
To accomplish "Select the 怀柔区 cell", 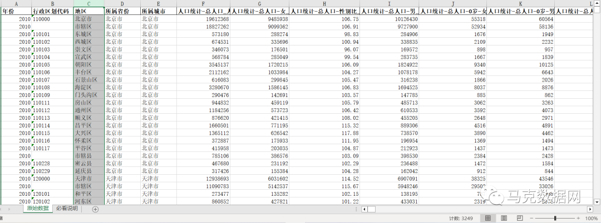I will [89, 140].
